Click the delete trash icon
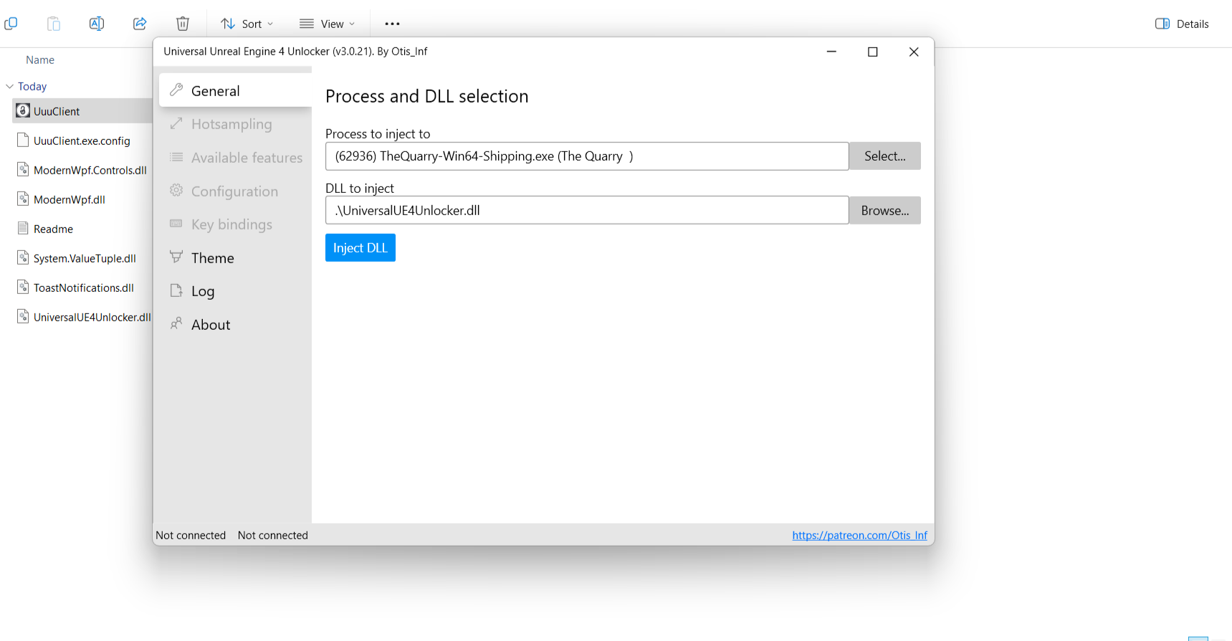The width and height of the screenshot is (1232, 641). pyautogui.click(x=183, y=24)
